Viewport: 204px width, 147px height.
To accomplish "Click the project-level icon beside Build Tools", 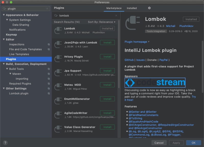I will click(49, 69).
